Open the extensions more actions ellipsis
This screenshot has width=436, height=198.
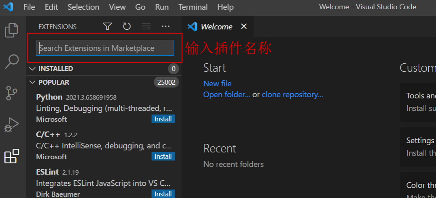[x=166, y=26]
